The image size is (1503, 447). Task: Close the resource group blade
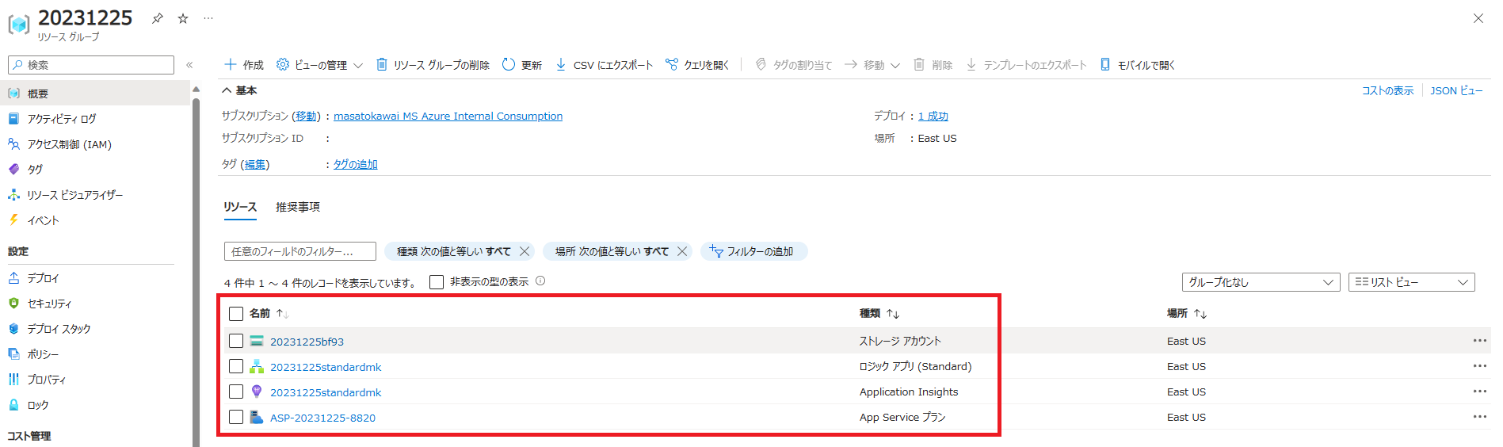(1478, 18)
